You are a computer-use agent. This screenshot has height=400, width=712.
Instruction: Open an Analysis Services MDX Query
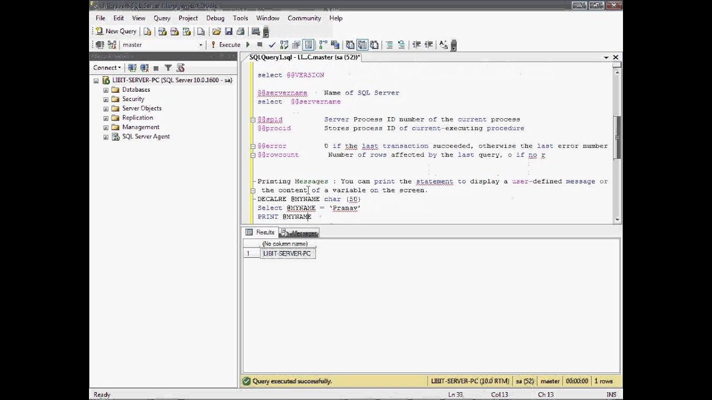(x=162, y=32)
